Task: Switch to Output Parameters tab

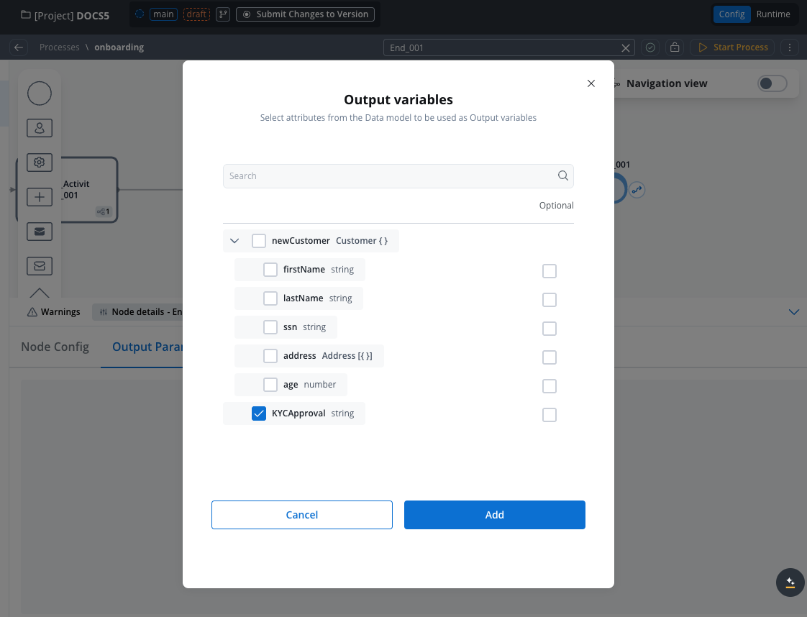Action: pos(147,347)
